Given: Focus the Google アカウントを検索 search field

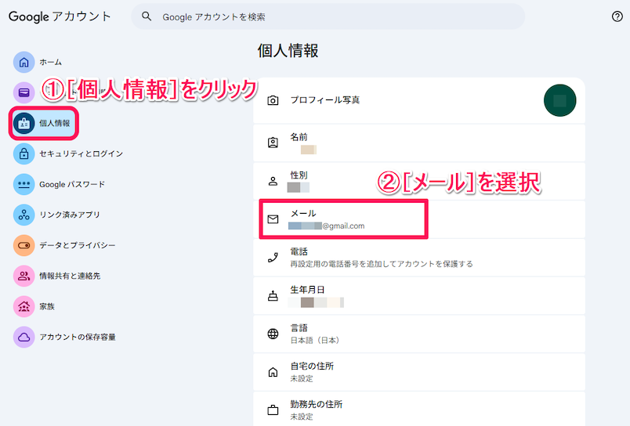Looking at the screenshot, I should tap(328, 16).
